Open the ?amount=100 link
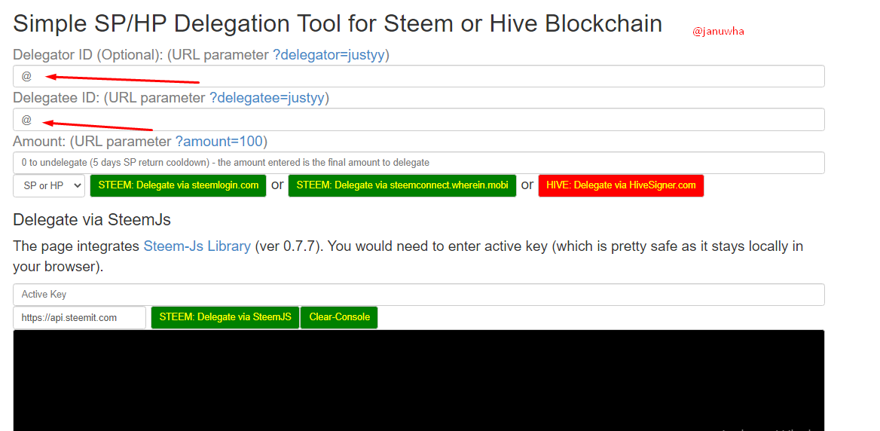Screen dimensions: 880x431 point(219,142)
